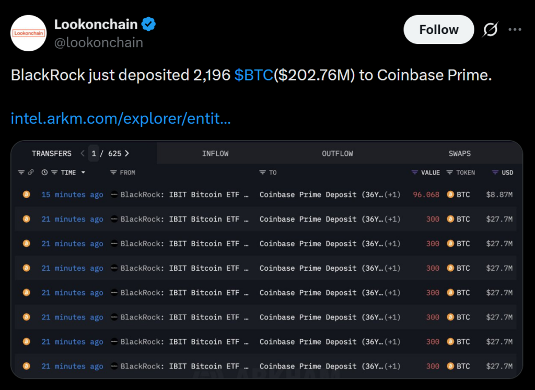Click the previous page left chevron
The width and height of the screenshot is (535, 390).
[x=82, y=153]
